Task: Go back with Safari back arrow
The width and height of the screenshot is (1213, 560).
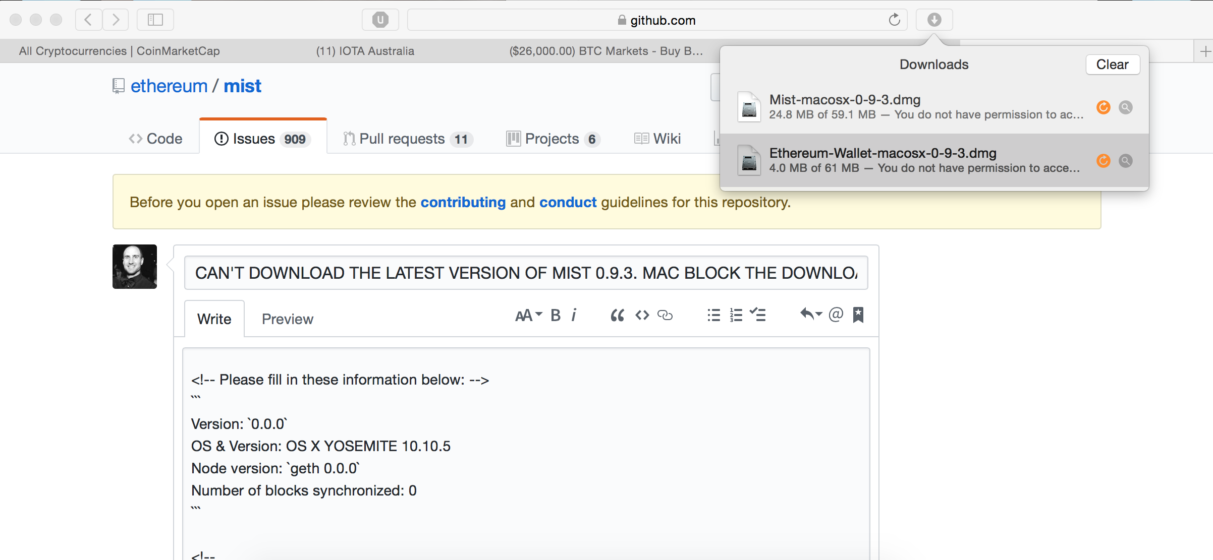Action: [88, 20]
